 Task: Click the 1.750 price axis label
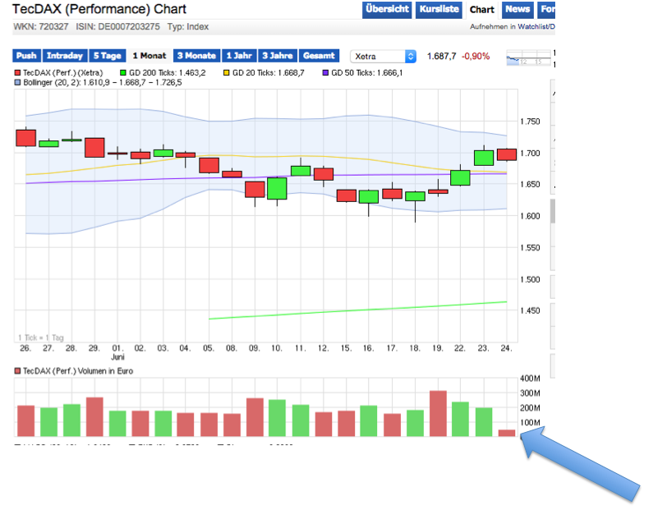click(x=530, y=122)
